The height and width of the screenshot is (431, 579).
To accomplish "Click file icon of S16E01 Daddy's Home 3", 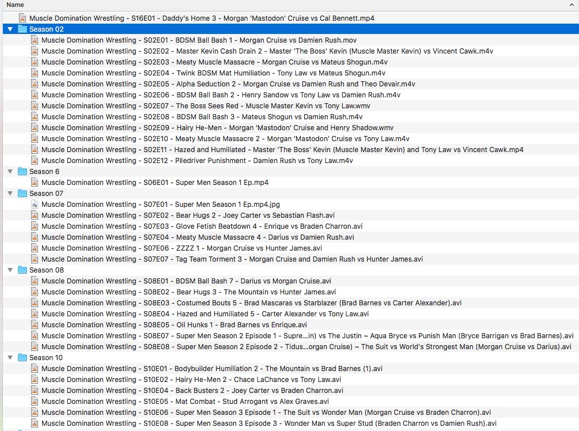I will tap(22, 18).
